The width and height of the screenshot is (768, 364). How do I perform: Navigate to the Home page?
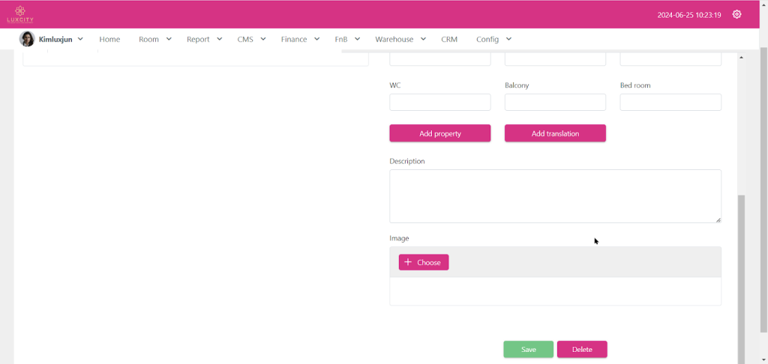tap(109, 39)
